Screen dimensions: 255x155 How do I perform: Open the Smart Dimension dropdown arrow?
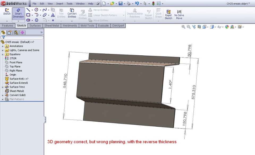[18, 21]
